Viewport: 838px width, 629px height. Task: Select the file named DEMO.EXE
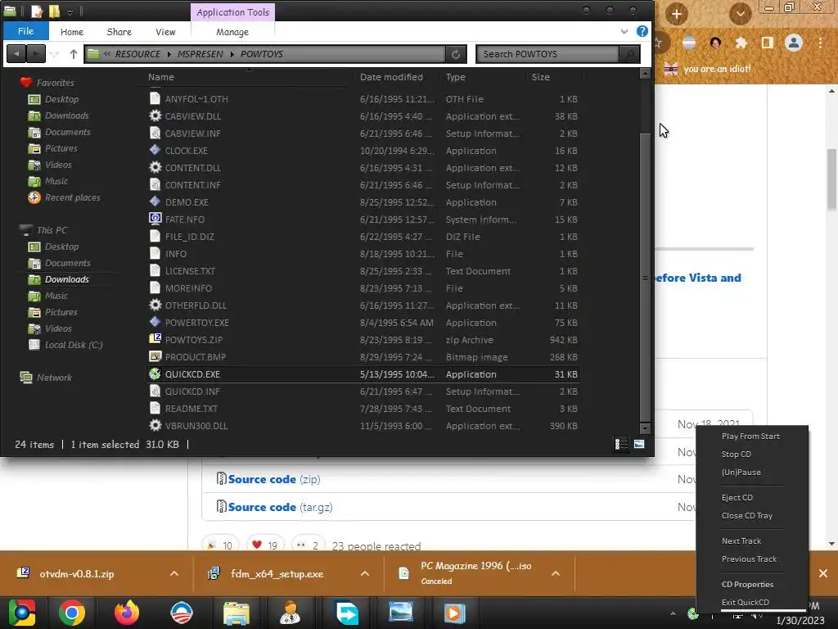click(x=187, y=202)
